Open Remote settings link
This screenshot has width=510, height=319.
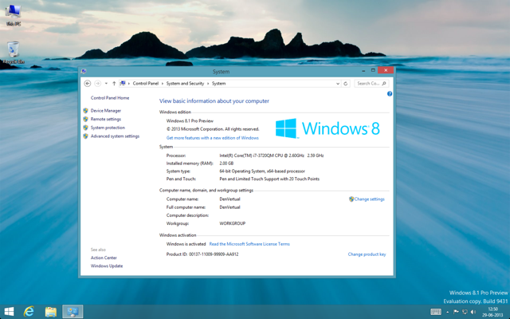click(106, 119)
